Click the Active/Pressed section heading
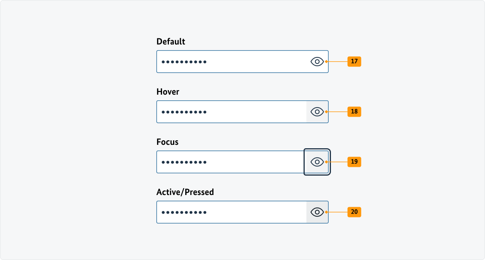Image resolution: width=485 pixels, height=260 pixels. coord(185,192)
